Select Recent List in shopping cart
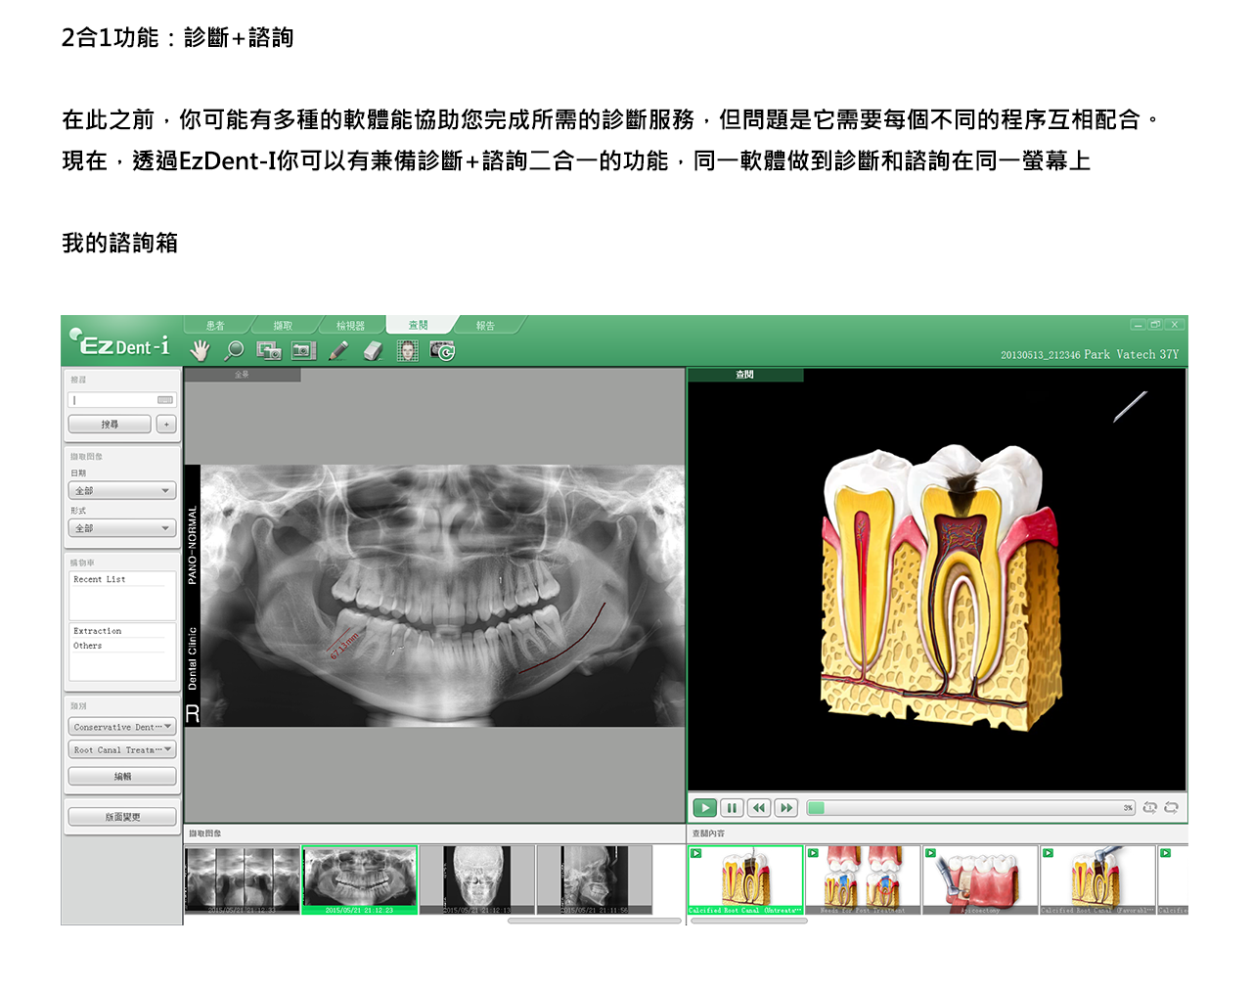Image resolution: width=1252 pixels, height=990 pixels. pyautogui.click(x=100, y=579)
